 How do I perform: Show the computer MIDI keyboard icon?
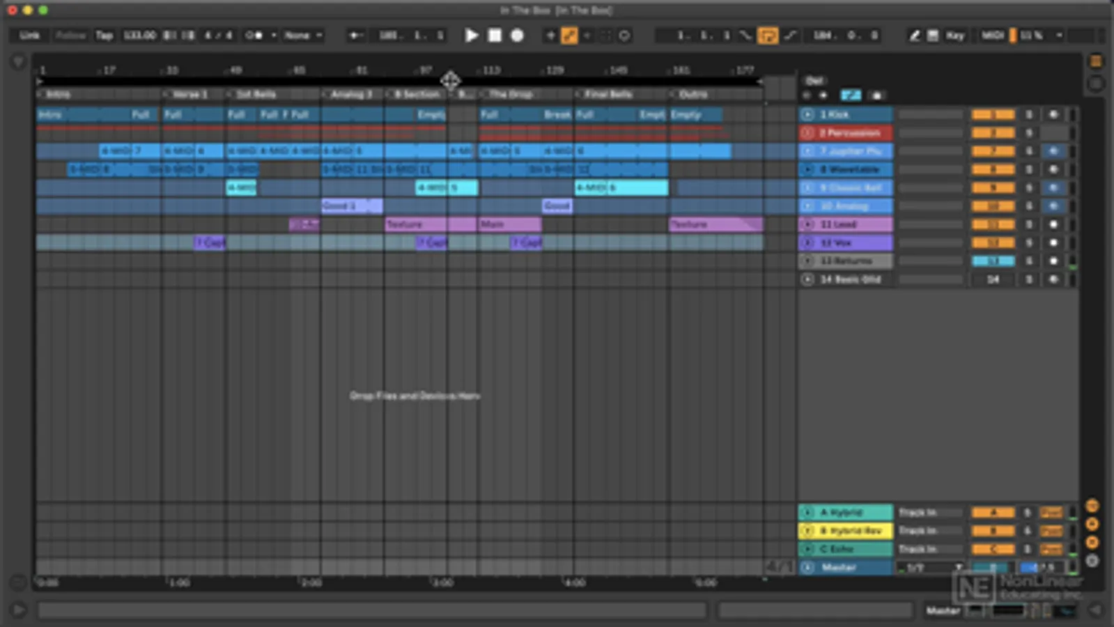coord(933,36)
